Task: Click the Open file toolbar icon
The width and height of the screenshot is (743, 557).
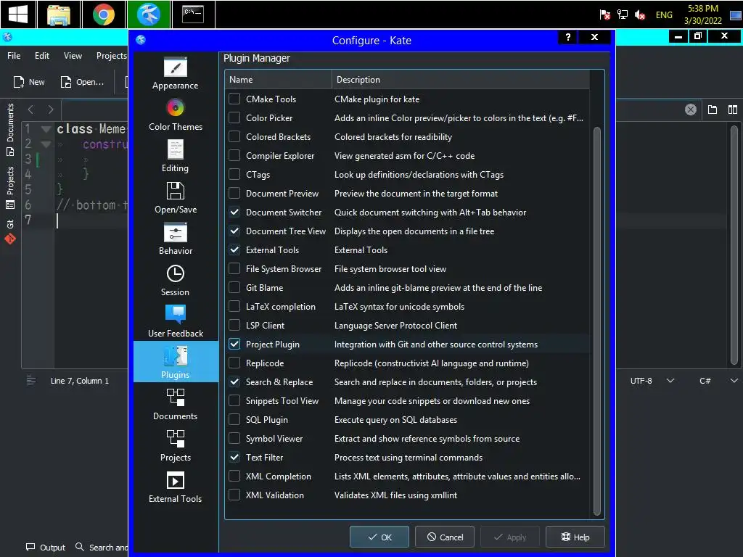Action: tap(83, 82)
